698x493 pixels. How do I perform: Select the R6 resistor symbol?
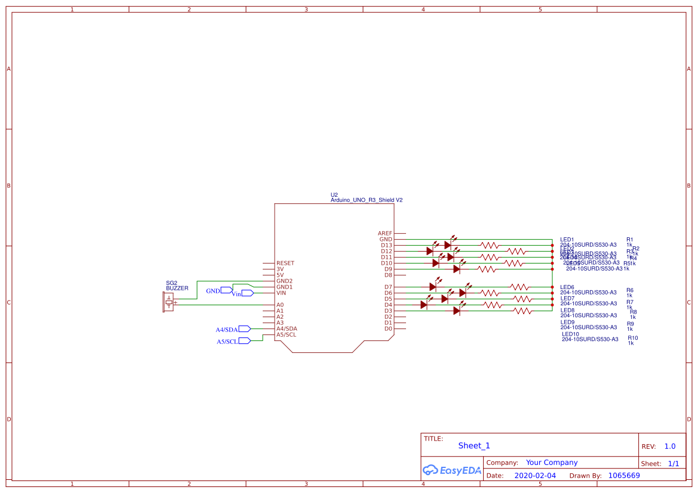519,287
